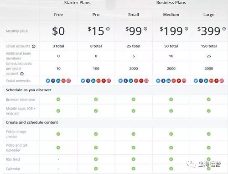Click the Instagram icon in the Medium plan column
This screenshot has width=228, height=174.
[184, 81]
